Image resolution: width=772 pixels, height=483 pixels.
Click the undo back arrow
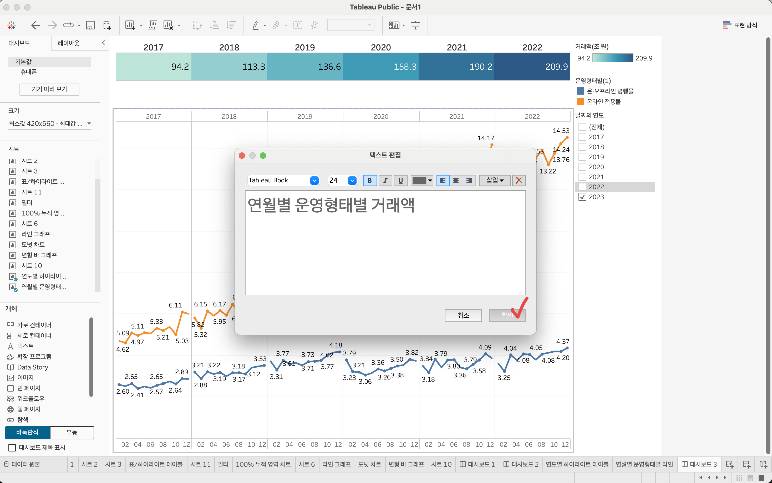point(36,25)
